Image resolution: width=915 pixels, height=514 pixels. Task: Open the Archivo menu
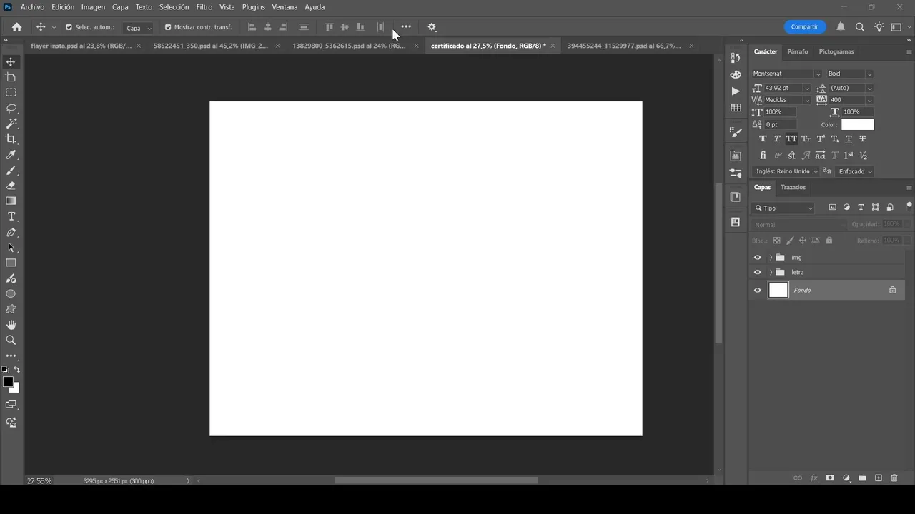[32, 7]
